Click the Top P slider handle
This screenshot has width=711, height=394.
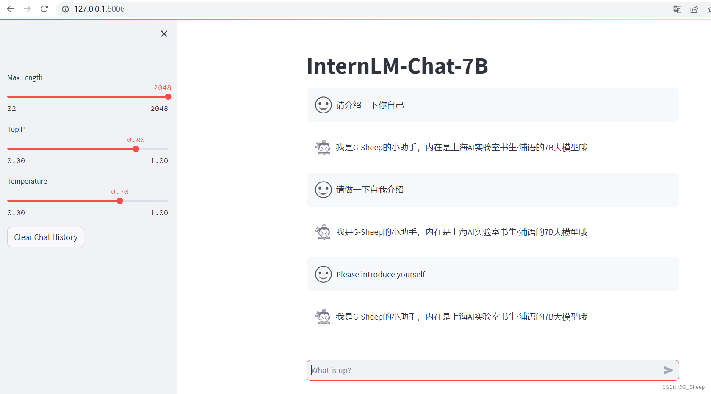(x=136, y=149)
